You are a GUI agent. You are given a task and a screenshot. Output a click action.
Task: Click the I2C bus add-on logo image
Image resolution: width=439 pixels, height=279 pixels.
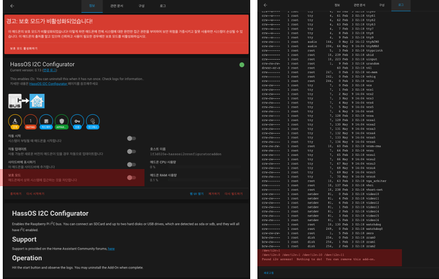click(x=27, y=101)
